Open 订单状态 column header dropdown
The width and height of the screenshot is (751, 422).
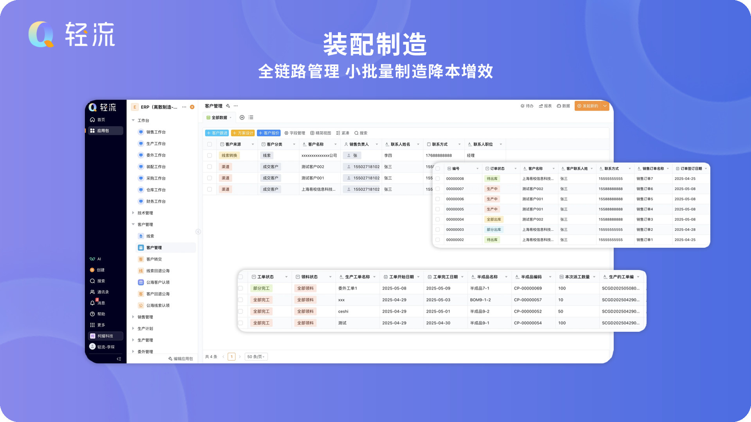tap(516, 168)
